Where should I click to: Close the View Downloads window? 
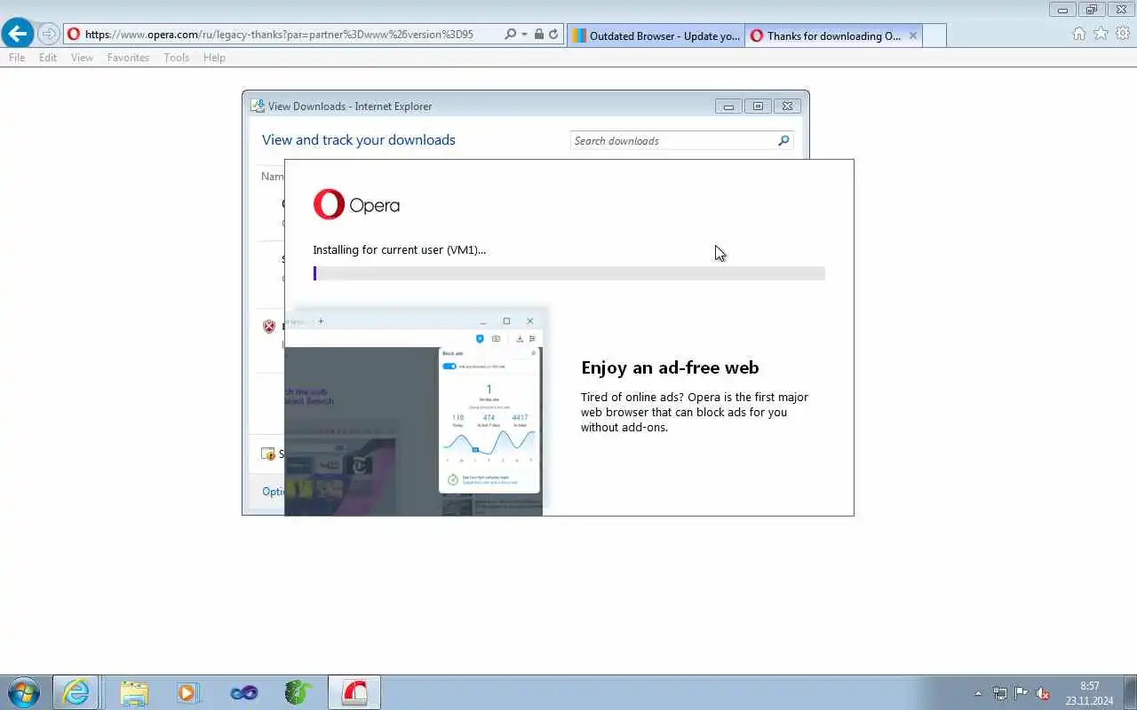[x=787, y=106]
